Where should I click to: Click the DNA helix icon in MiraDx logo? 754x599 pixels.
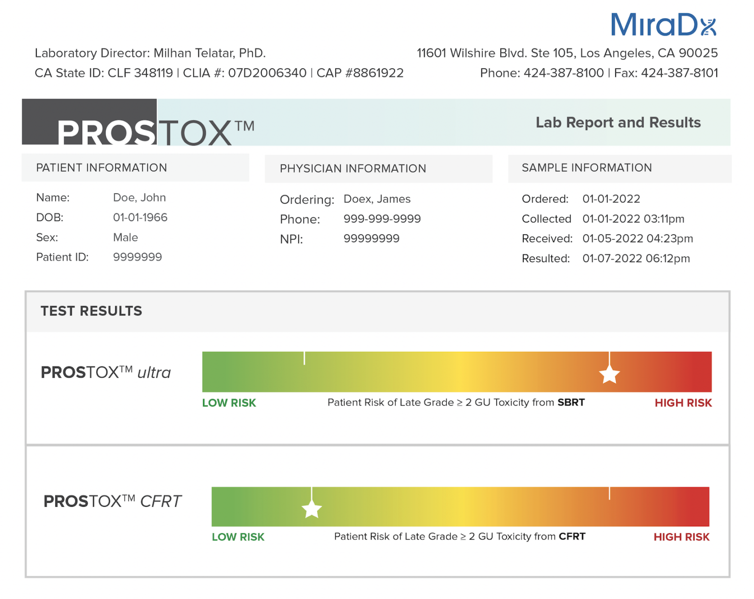click(708, 27)
